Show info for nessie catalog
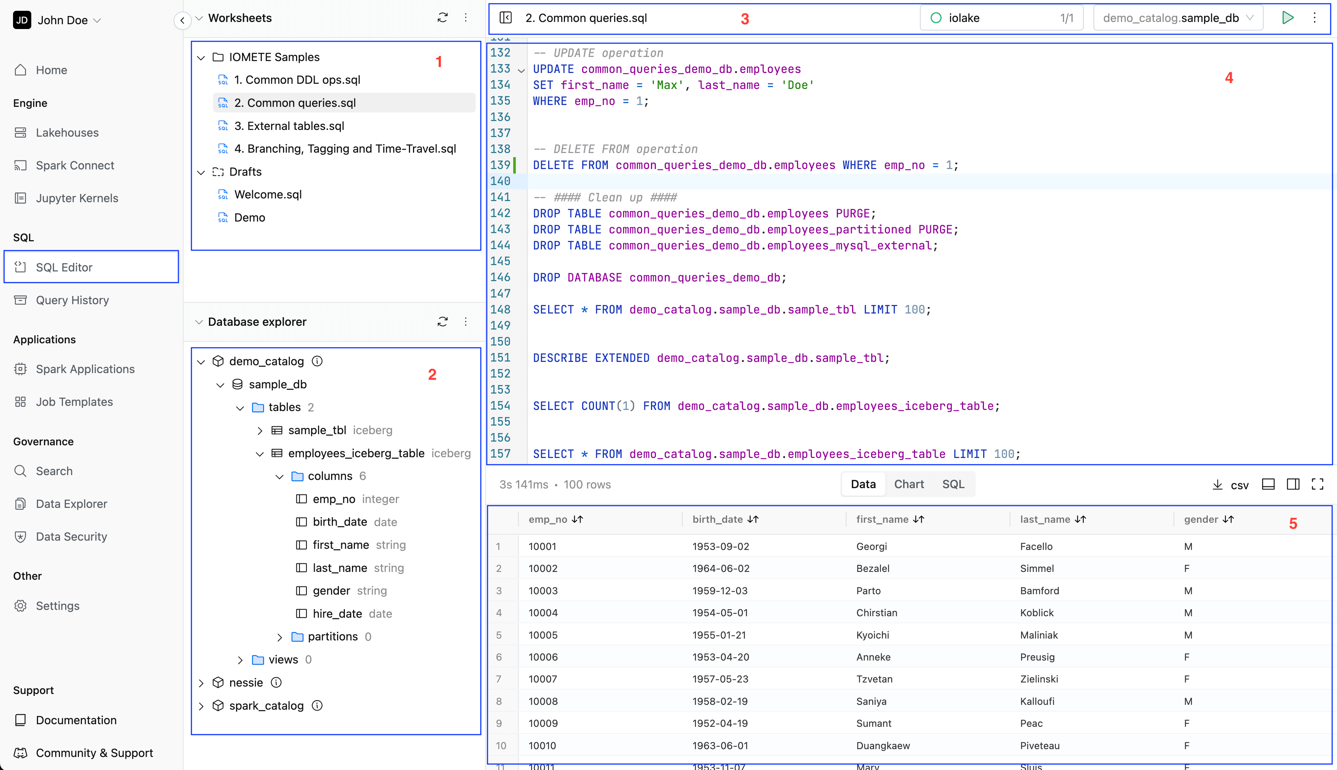Screen dimensions: 1337x770 pos(276,683)
